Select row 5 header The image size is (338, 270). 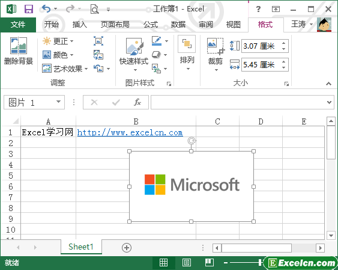click(11, 175)
